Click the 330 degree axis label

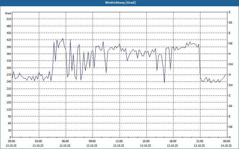point(9,61)
